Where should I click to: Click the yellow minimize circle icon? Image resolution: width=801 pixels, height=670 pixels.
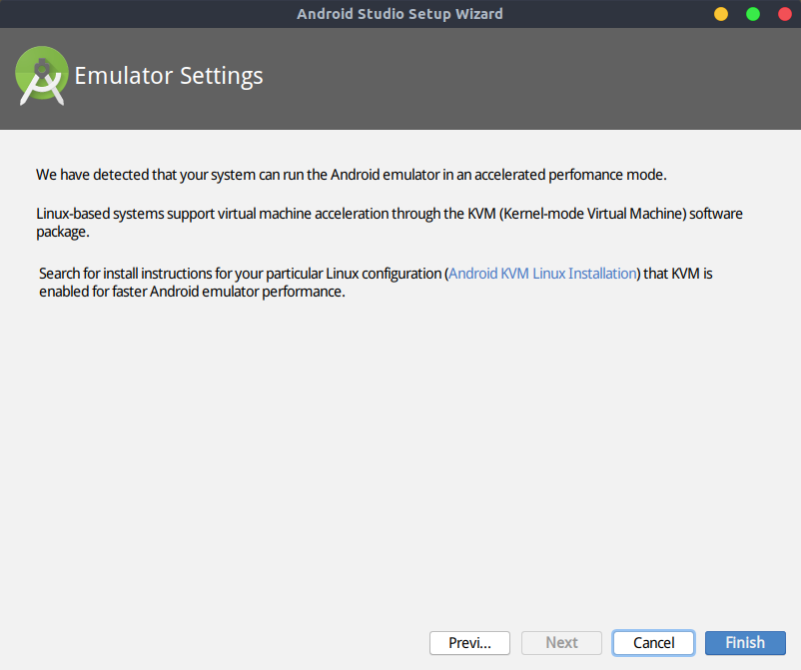point(720,14)
